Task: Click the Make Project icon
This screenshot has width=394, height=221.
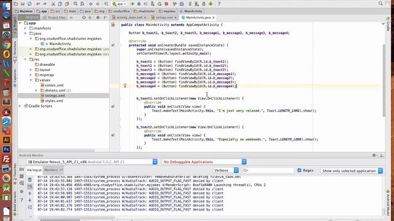Action: [106, 4]
